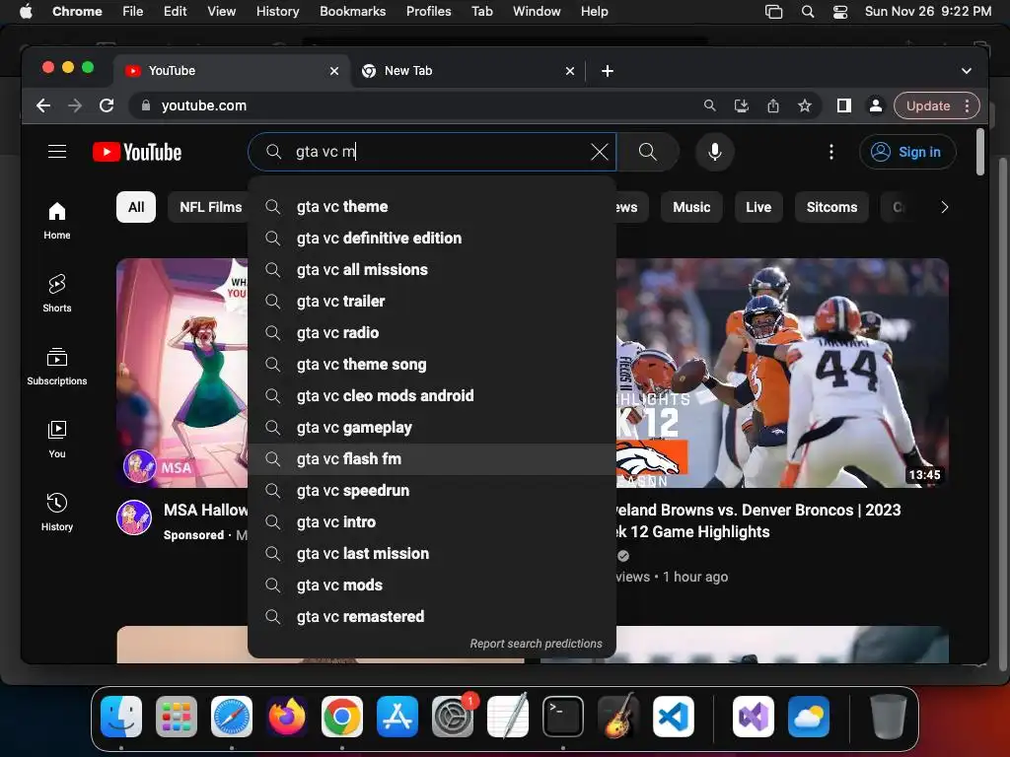Choose suggestion 'gta vc theme song'
Screen dimensions: 1010x757
pos(432,365)
